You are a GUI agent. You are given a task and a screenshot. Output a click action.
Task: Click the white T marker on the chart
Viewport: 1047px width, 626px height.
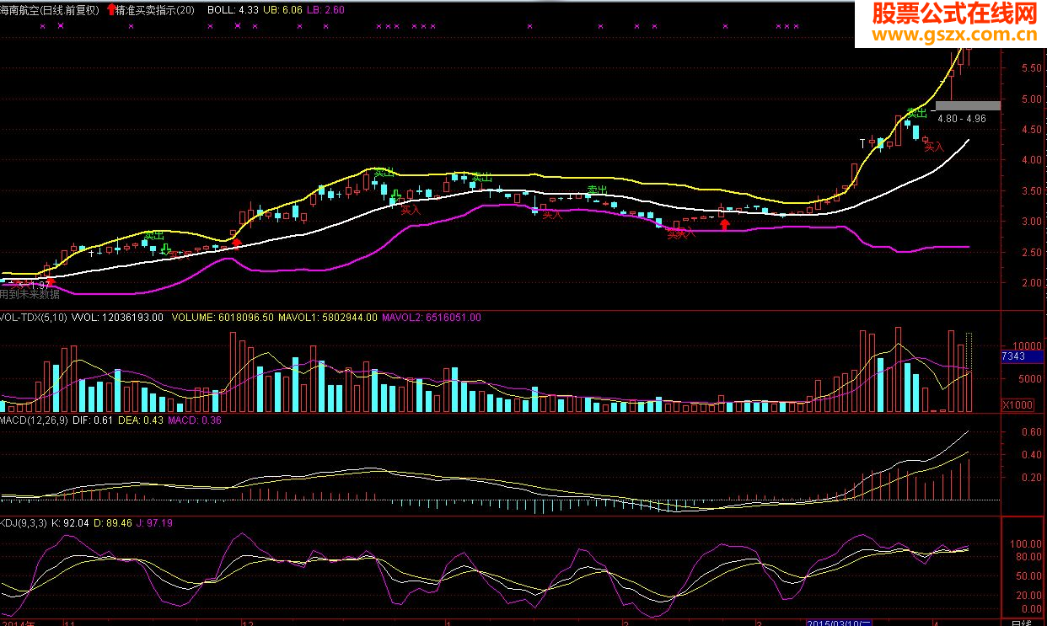862,143
